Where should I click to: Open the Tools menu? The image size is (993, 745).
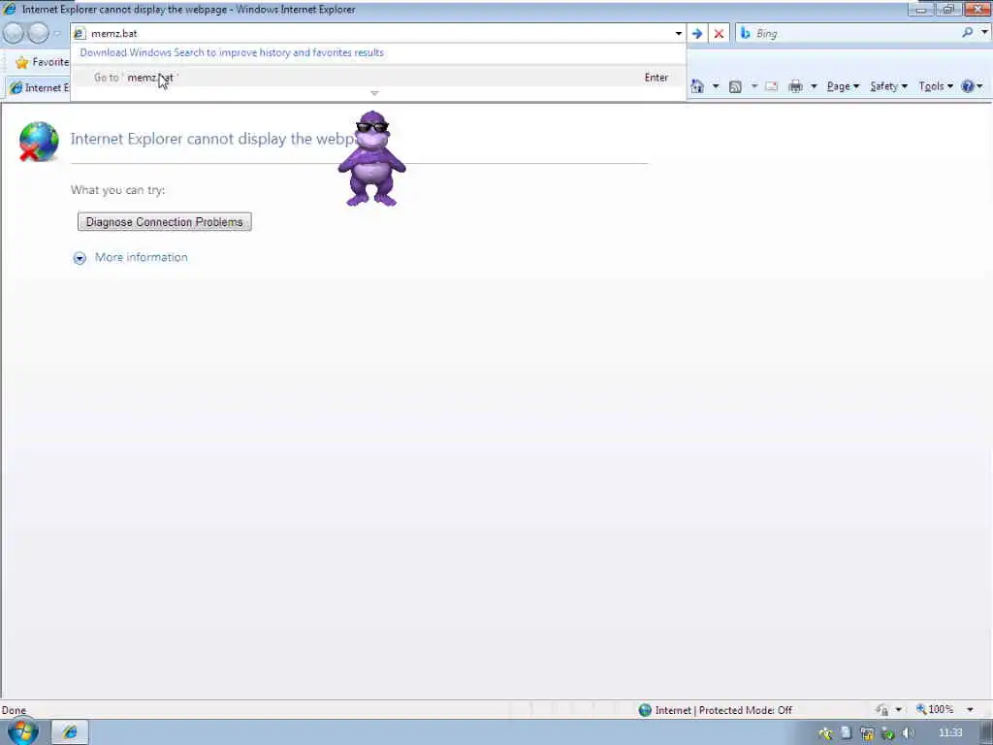click(x=936, y=86)
